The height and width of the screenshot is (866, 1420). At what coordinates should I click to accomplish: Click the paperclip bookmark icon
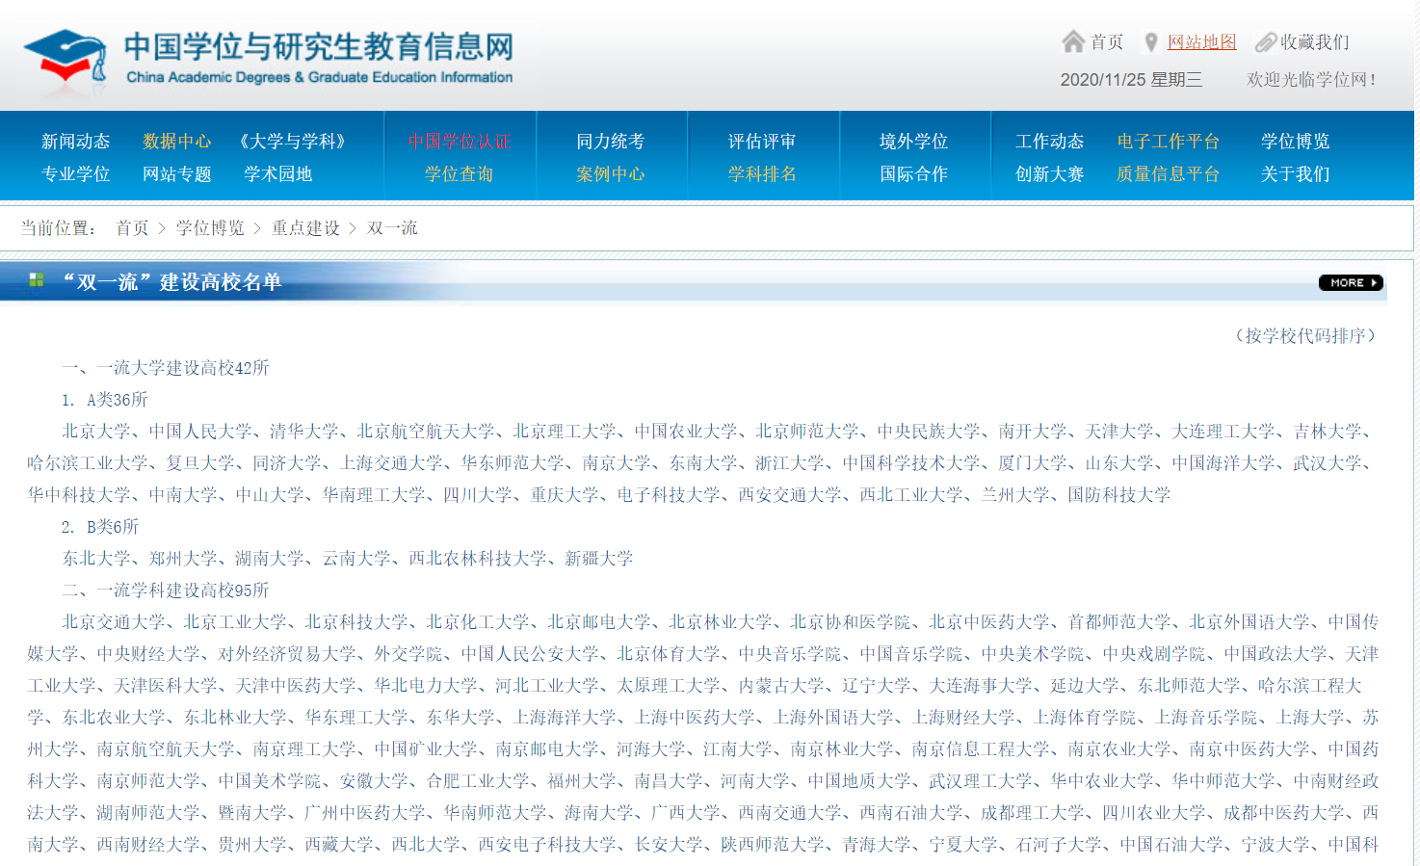pos(1265,42)
